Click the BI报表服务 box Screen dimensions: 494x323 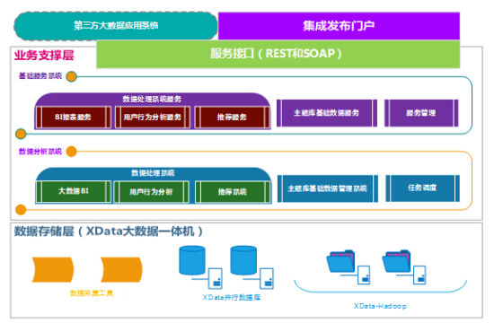point(74,118)
